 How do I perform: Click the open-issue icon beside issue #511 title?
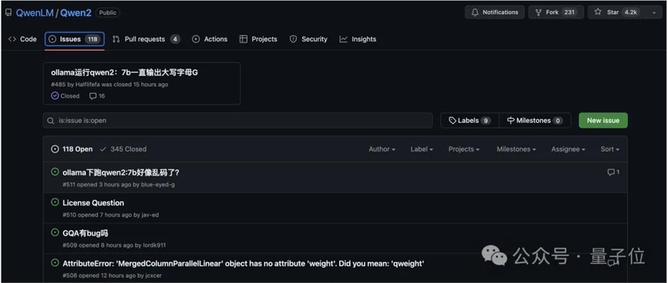(x=55, y=172)
